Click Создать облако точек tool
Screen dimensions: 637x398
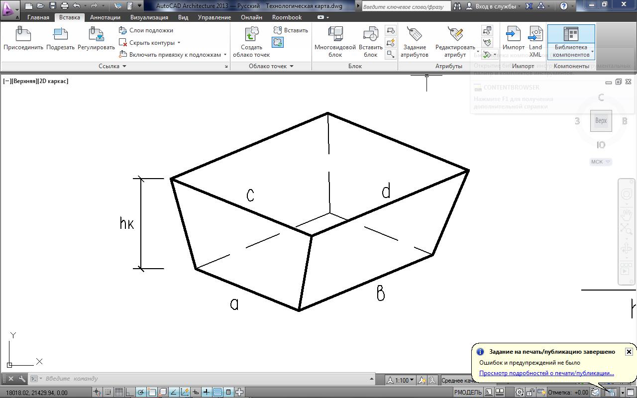[251, 42]
